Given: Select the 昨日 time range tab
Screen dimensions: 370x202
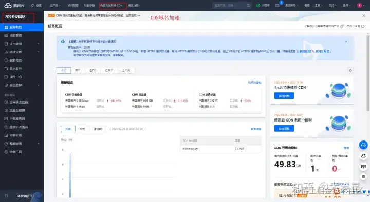Looking at the screenshot, I should click(x=78, y=70).
